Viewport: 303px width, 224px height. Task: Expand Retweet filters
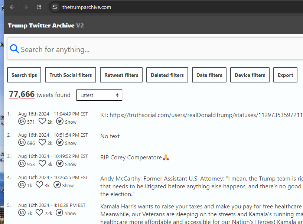(121, 75)
